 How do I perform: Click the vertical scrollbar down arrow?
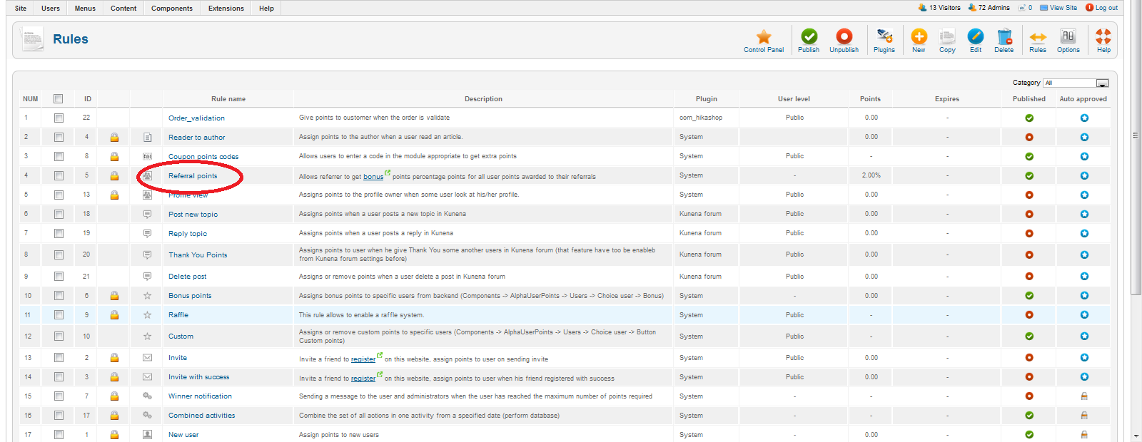[x=1136, y=436]
